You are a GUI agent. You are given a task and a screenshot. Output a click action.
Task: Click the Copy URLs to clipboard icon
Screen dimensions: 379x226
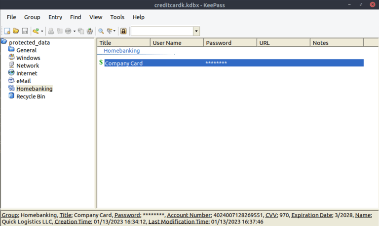point(81,31)
